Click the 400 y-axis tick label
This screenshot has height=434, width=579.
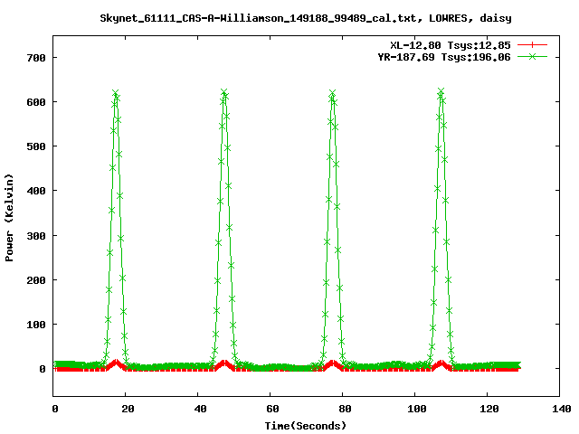36,191
